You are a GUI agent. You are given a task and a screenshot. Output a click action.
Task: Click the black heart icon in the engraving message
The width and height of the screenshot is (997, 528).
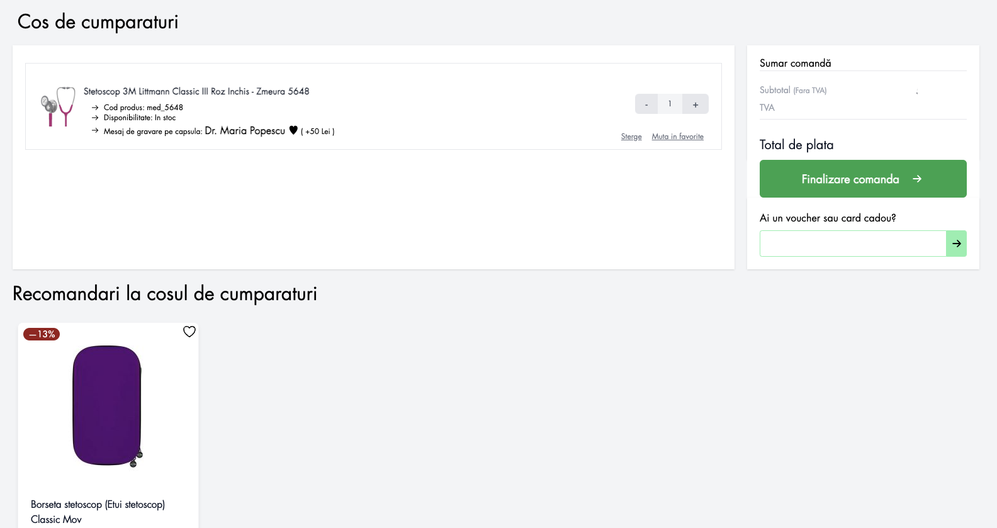293,130
